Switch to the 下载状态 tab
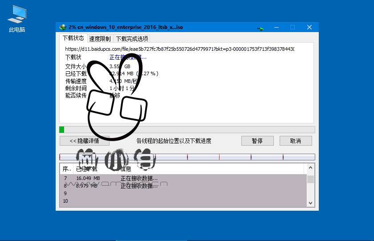Viewport: 374px width, 241px height. click(73, 38)
